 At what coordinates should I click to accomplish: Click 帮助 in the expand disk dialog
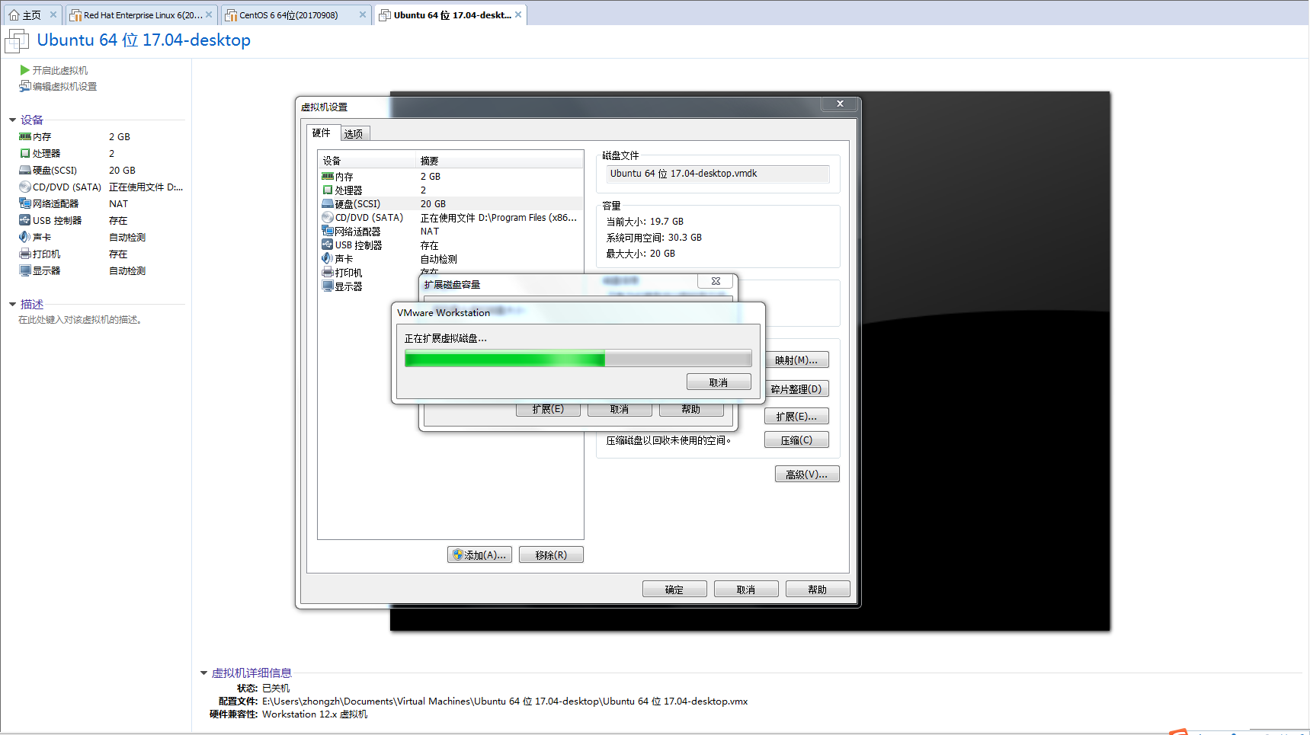[x=691, y=409]
